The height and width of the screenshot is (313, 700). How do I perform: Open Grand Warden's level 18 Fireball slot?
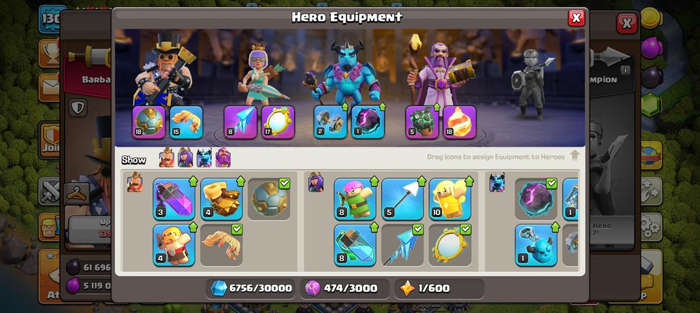(460, 122)
